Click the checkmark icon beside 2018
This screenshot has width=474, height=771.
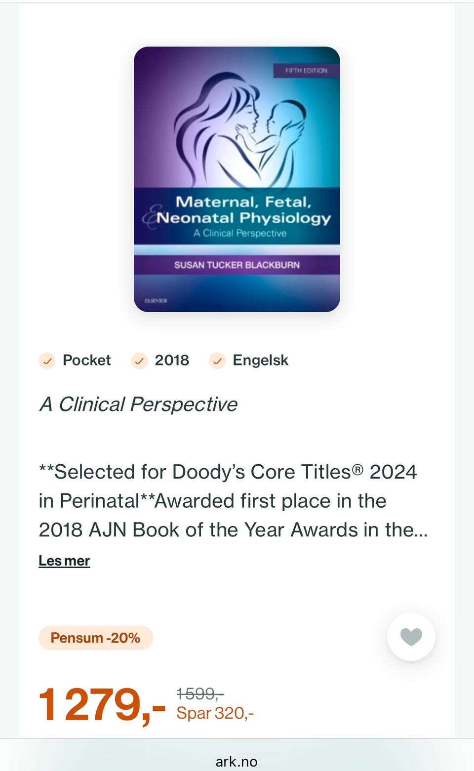pyautogui.click(x=139, y=361)
